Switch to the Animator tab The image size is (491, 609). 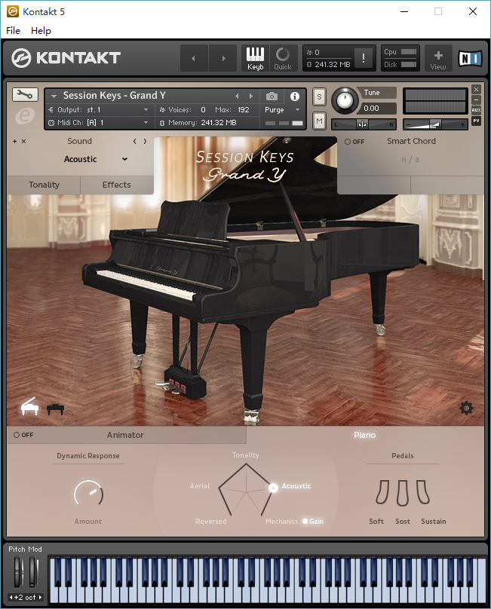click(125, 435)
